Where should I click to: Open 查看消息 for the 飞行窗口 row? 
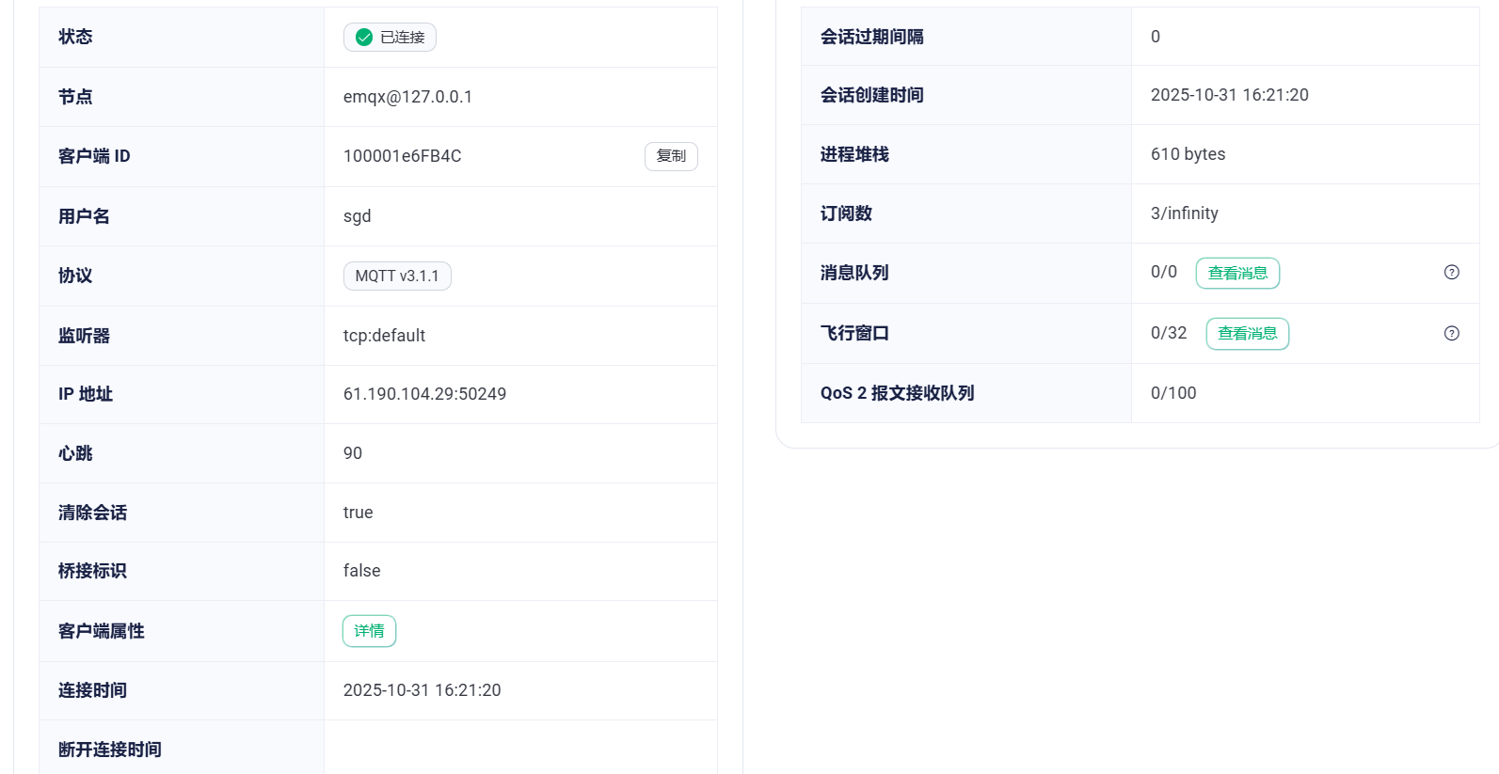pos(1247,334)
